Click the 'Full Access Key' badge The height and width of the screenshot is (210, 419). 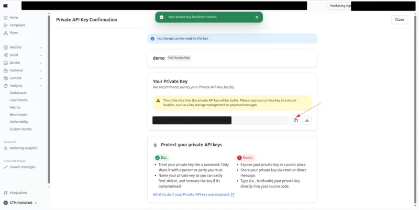(179, 57)
